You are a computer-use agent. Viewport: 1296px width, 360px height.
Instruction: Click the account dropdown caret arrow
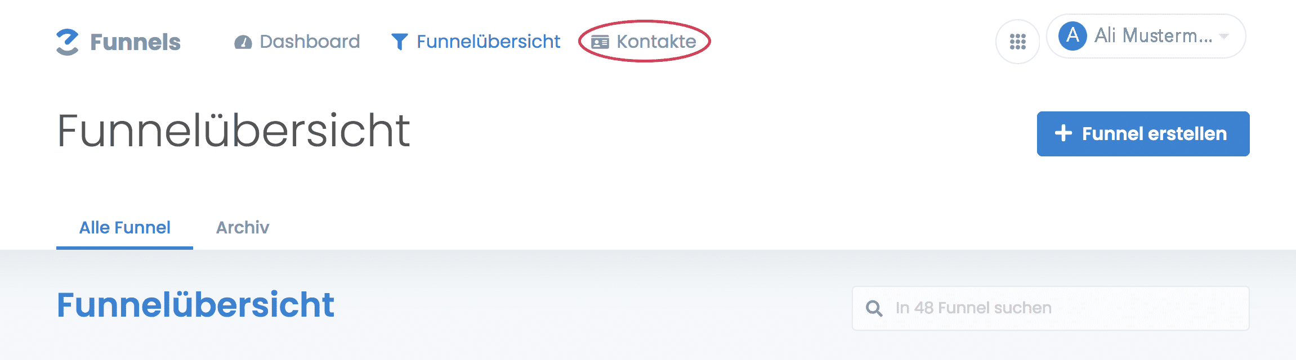pyautogui.click(x=1223, y=36)
